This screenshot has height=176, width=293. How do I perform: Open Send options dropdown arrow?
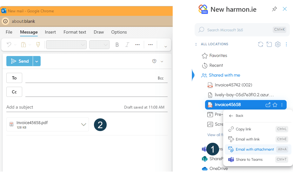[37, 61]
